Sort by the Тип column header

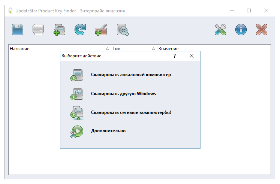tap(134, 49)
